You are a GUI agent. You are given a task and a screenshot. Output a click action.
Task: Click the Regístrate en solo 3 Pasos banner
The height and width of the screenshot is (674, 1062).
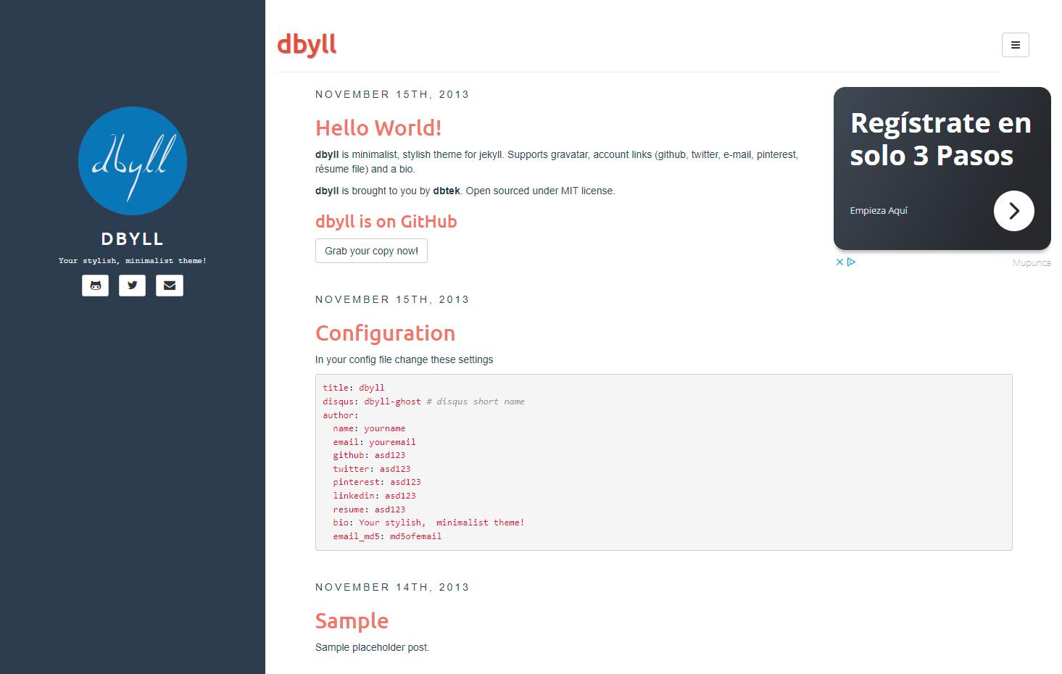coord(941,139)
